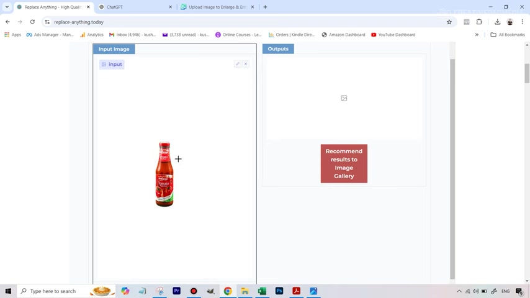Open the Apps bookmark shortcut
The width and height of the screenshot is (530, 298).
[12, 35]
